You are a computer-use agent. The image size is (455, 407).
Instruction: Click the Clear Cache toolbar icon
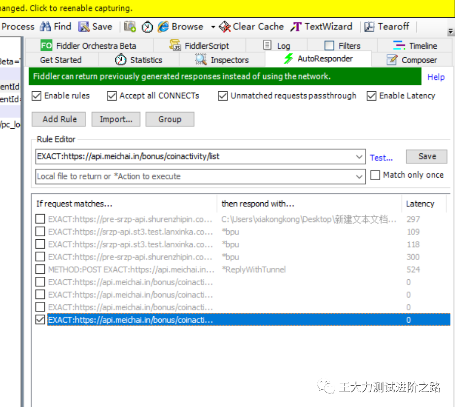pyautogui.click(x=225, y=27)
